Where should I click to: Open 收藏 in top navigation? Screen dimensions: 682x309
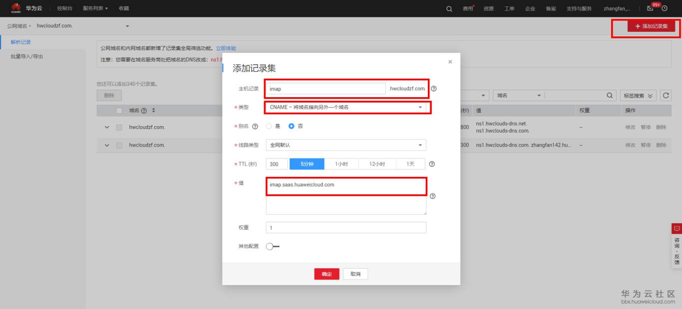coord(124,8)
